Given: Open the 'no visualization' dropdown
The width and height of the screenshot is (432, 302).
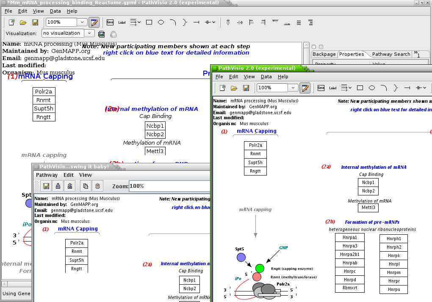Looking at the screenshot, I should (89, 33).
